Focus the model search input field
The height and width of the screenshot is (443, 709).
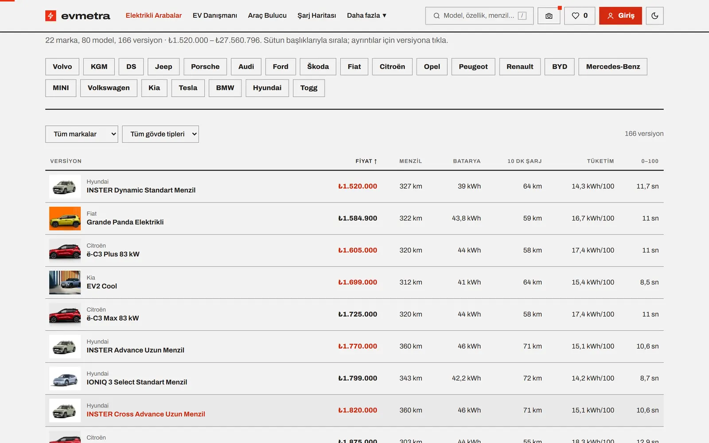pos(479,16)
